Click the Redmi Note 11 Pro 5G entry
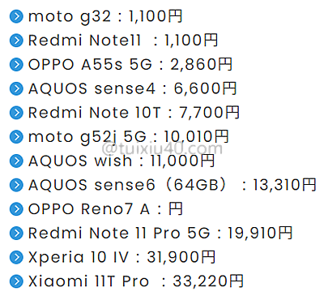Viewport: 324px width, 296px height. tap(160, 233)
